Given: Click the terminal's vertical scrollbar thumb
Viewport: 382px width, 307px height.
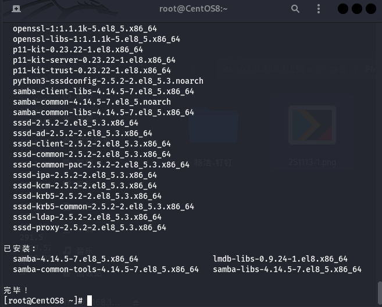Looking at the screenshot, I should [x=379, y=292].
